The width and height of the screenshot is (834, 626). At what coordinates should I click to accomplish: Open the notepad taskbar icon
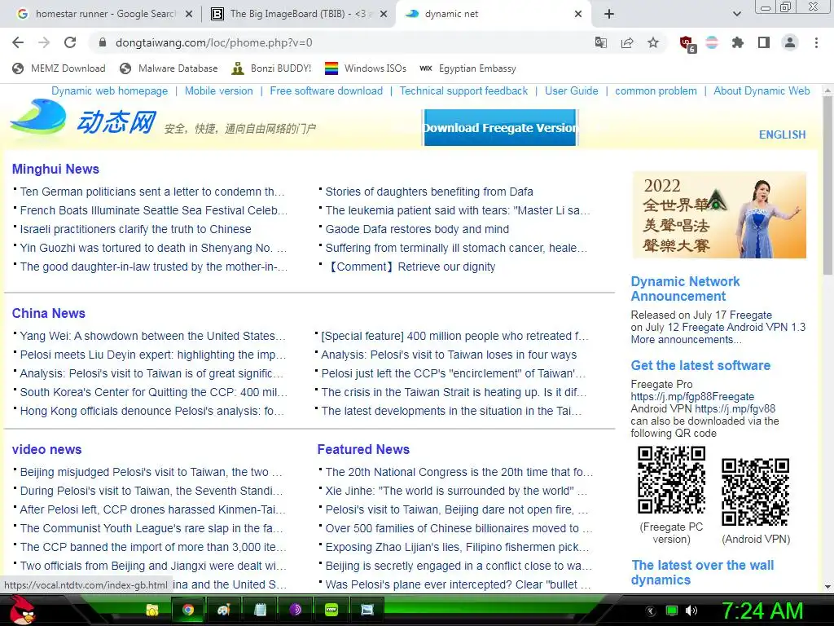click(x=260, y=610)
